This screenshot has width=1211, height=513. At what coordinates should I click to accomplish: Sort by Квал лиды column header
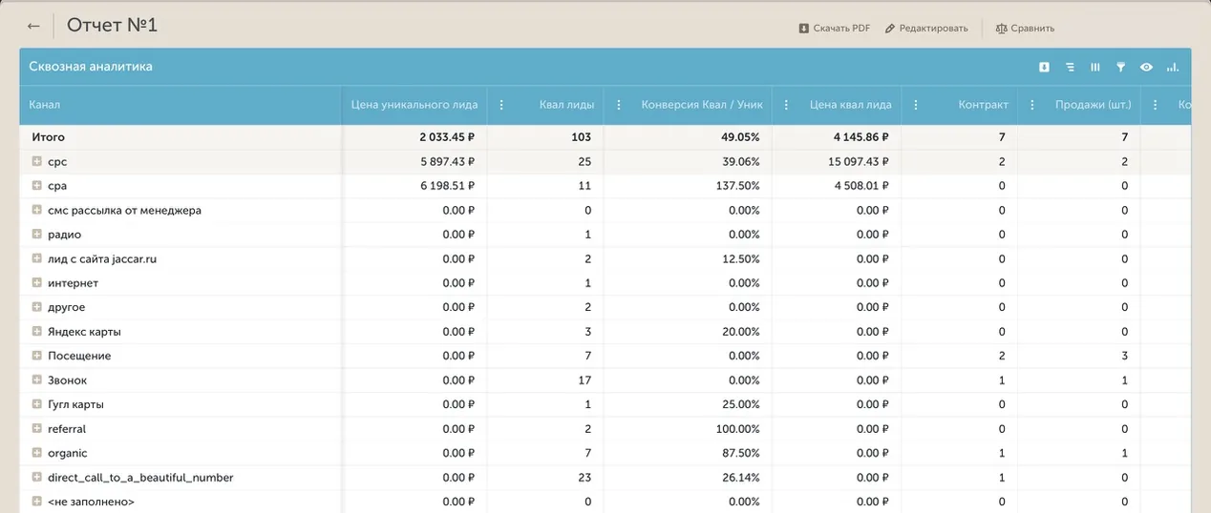[x=566, y=105]
